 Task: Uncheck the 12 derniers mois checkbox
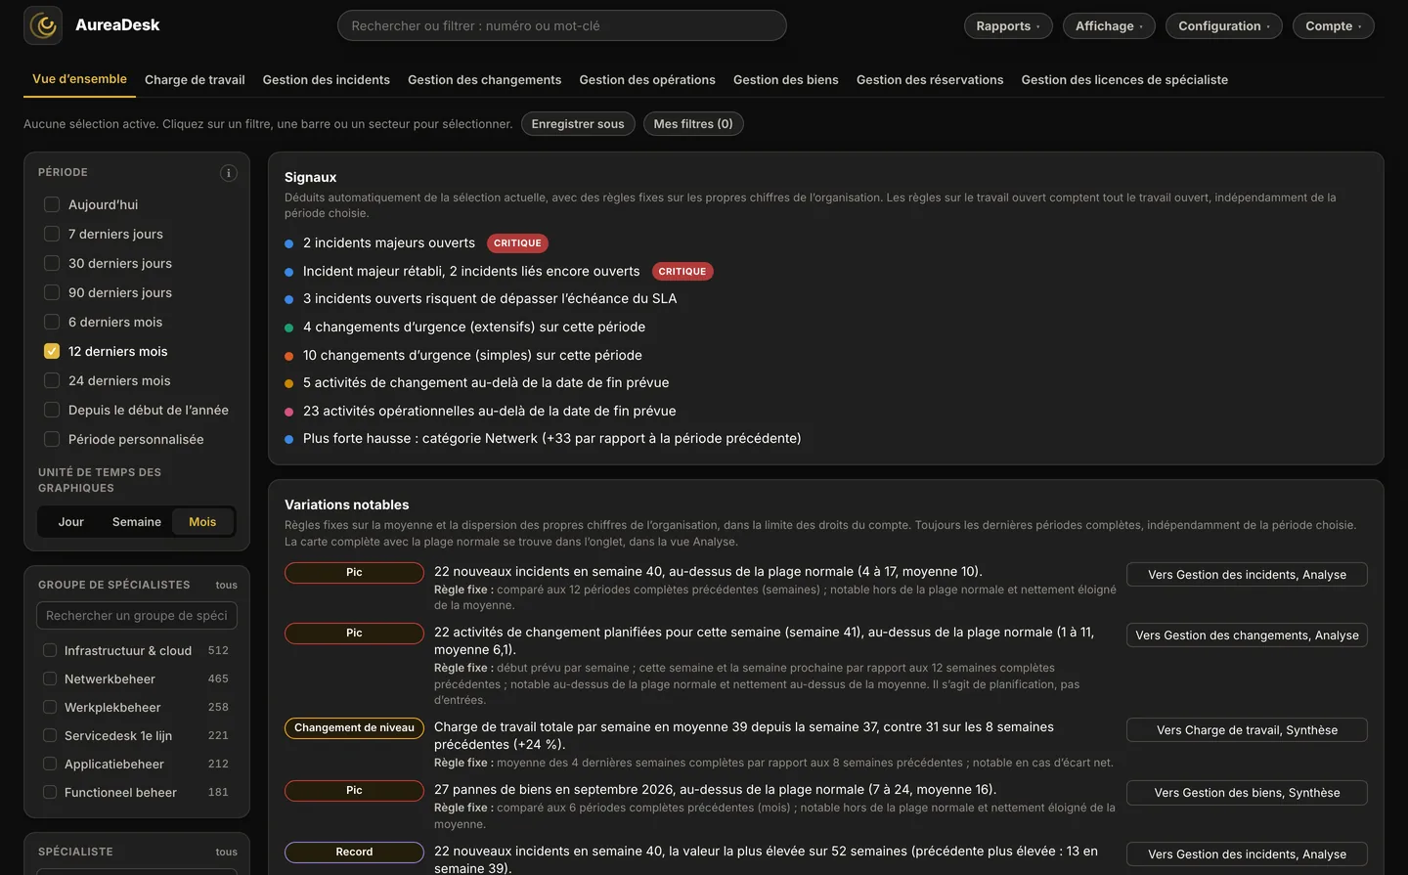52,351
